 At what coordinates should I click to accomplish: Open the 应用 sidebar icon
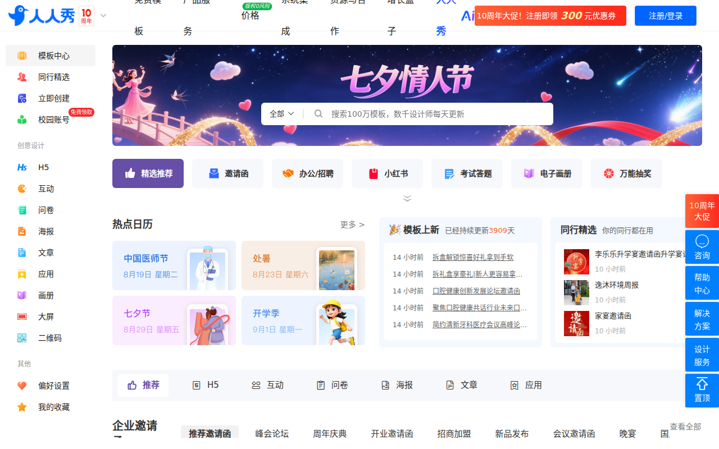(x=22, y=274)
